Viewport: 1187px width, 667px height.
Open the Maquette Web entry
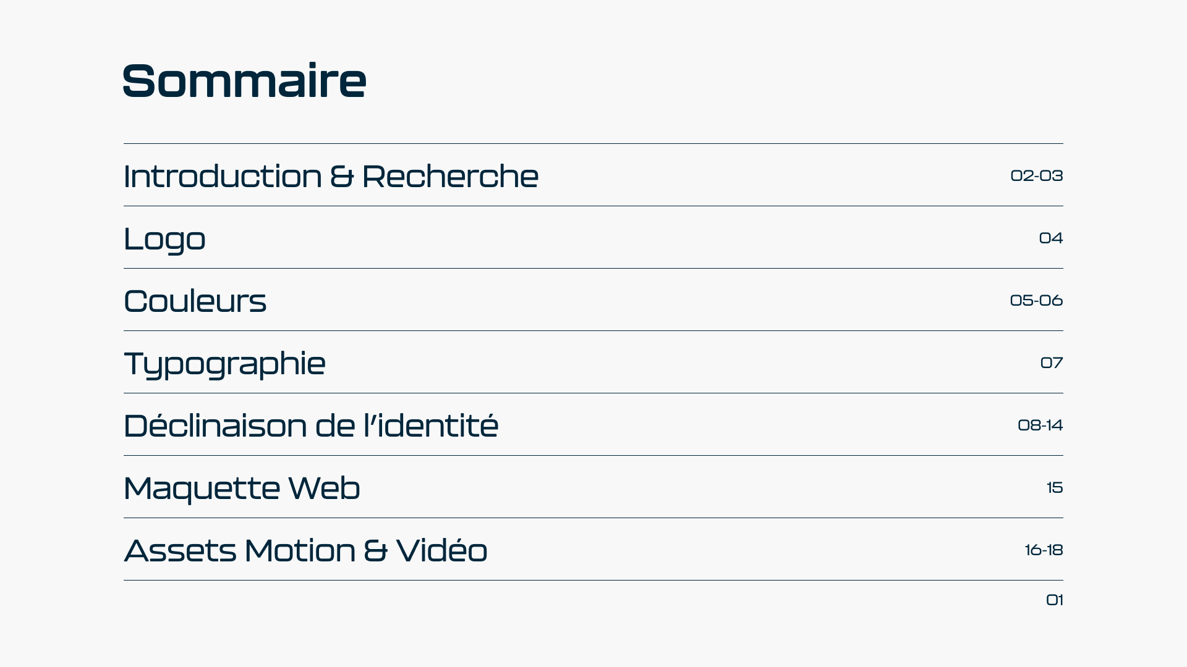(x=242, y=488)
